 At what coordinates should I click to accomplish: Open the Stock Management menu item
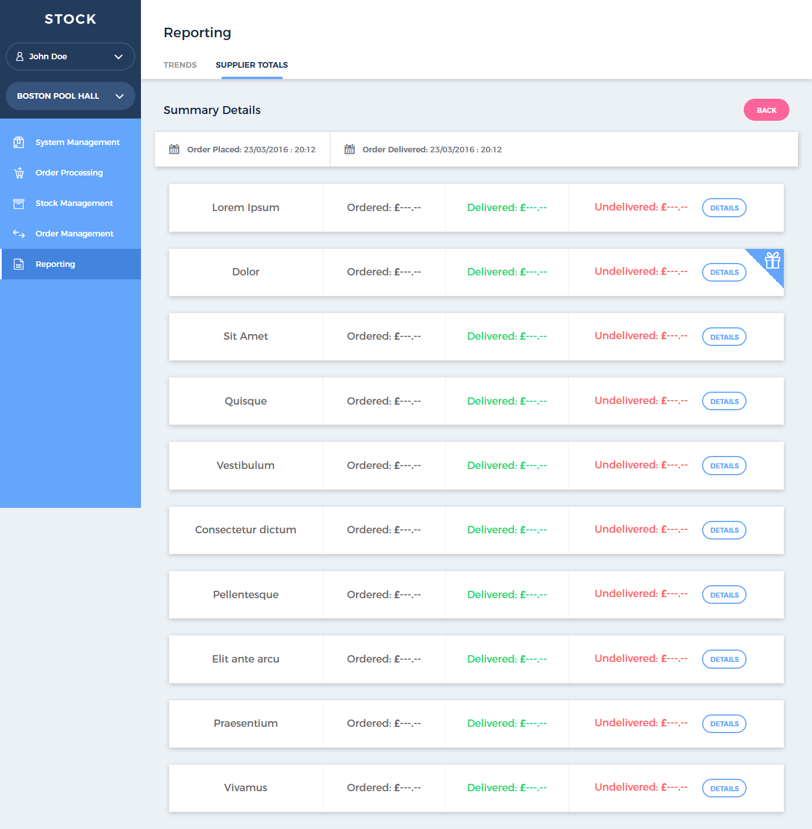[x=74, y=203]
